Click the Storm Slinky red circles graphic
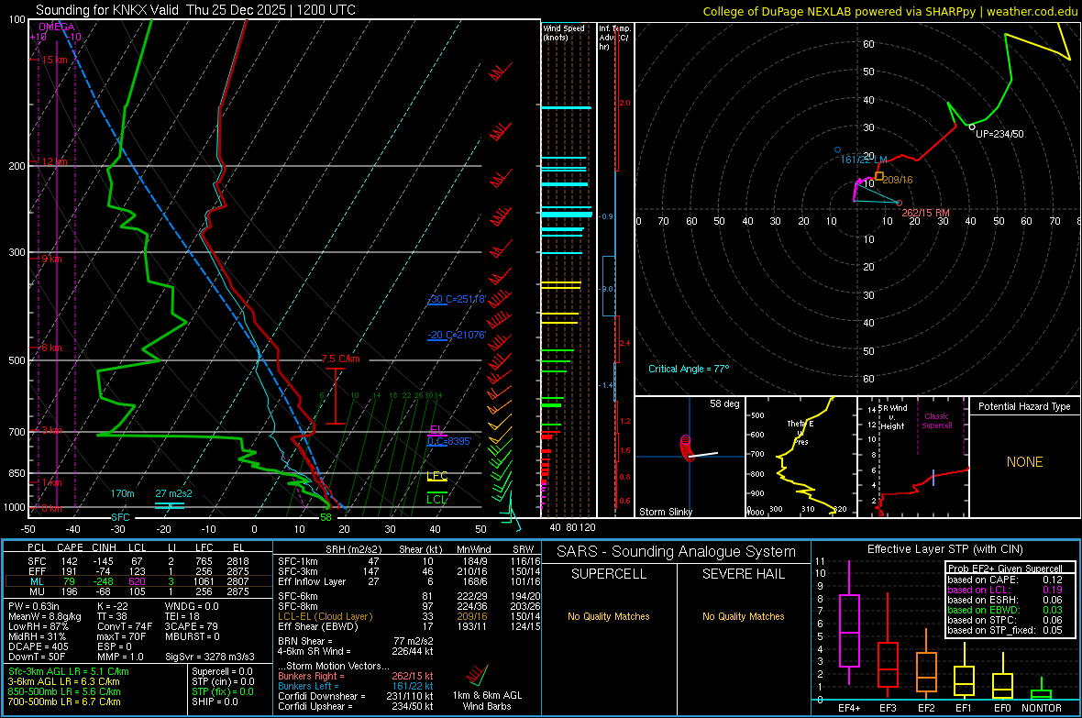Screen dimensions: 1082x718 click(x=687, y=447)
